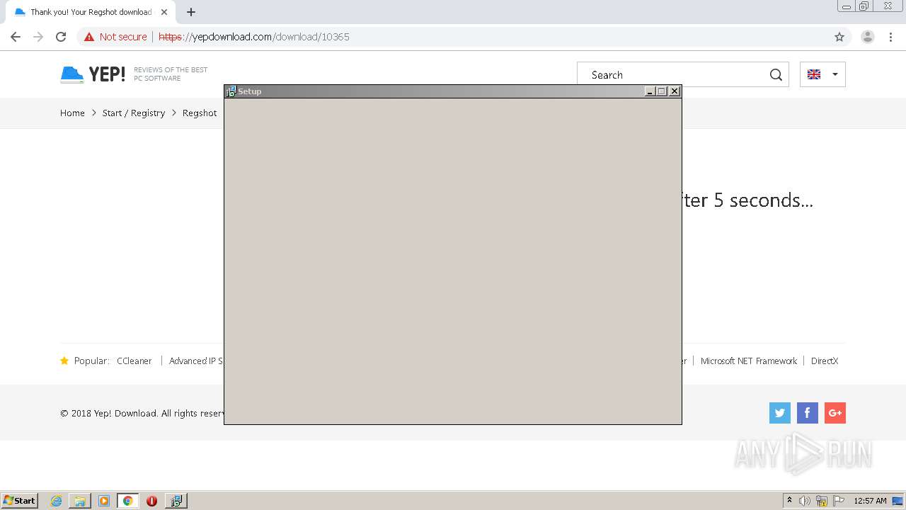
Task: Click the show desktop tray icon
Action: 898,501
